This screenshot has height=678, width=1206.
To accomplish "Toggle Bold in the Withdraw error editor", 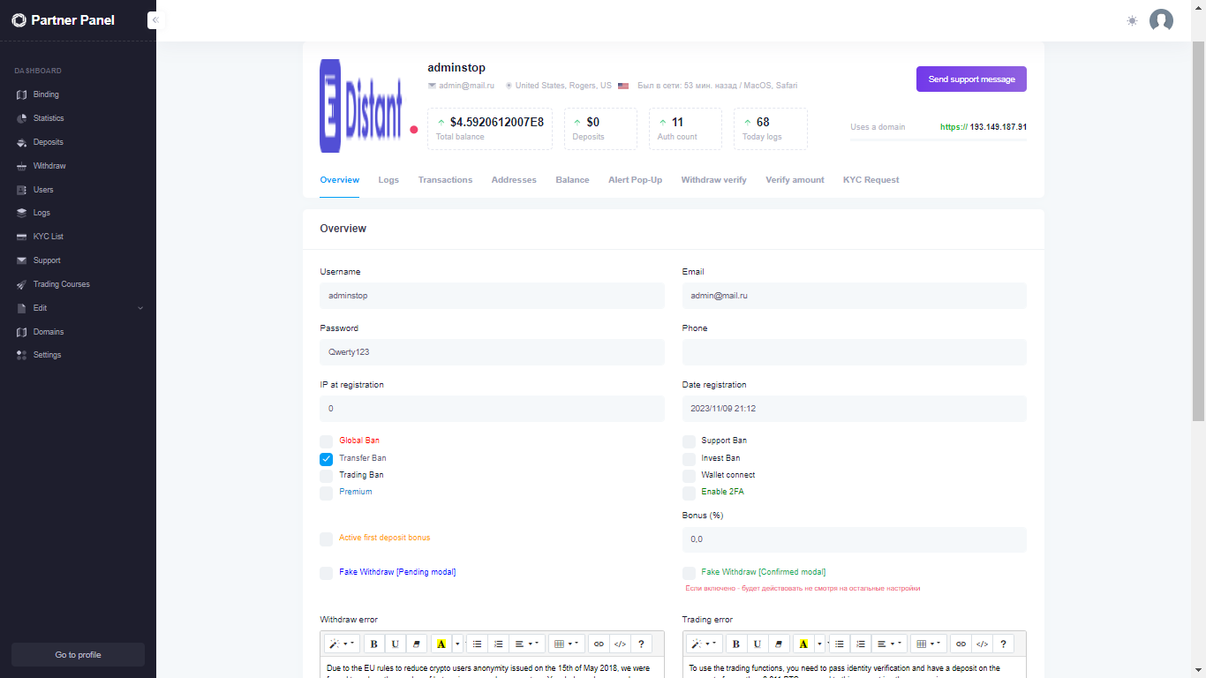I will [x=374, y=644].
